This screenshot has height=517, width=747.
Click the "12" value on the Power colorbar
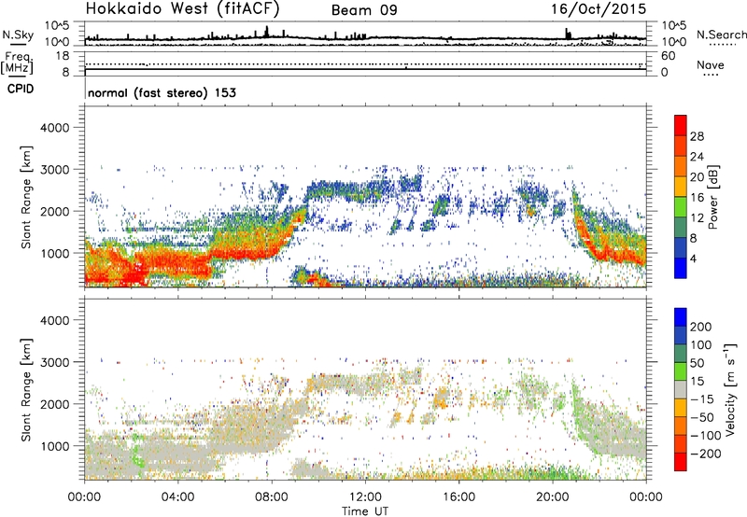(x=697, y=218)
